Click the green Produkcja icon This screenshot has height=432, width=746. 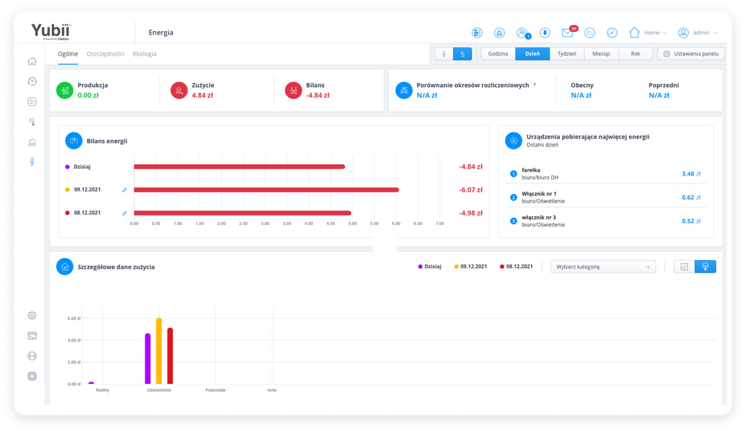pyautogui.click(x=64, y=90)
